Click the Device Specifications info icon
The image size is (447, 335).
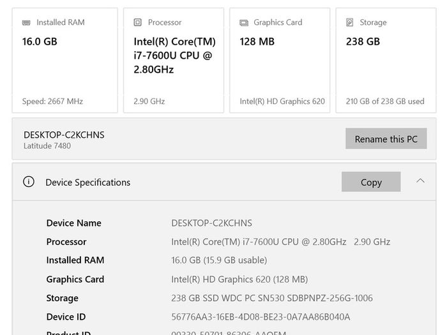29,181
